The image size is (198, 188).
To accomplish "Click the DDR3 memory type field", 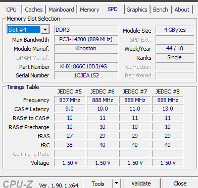I will (86, 30).
